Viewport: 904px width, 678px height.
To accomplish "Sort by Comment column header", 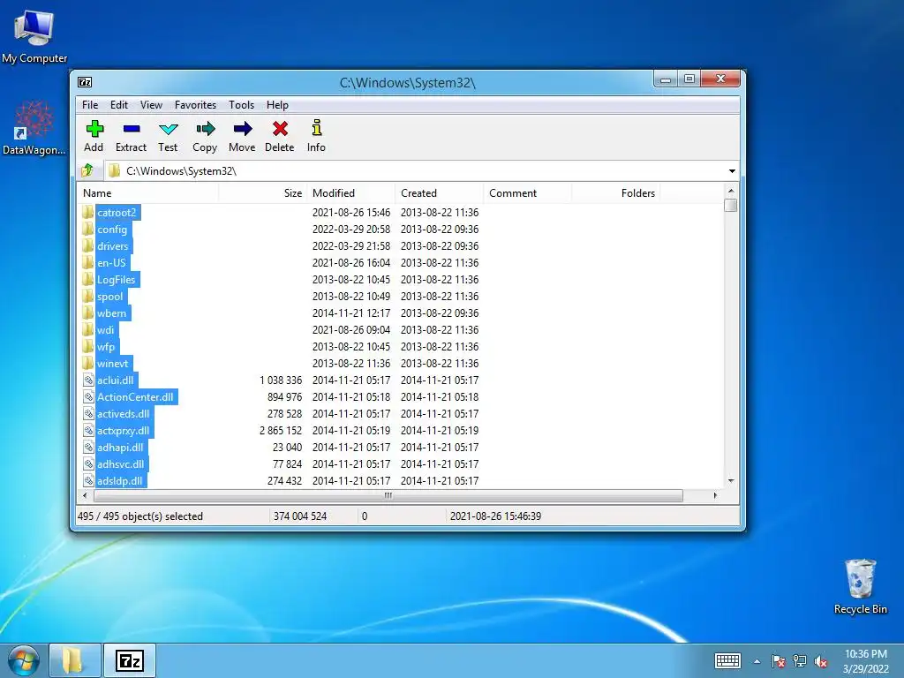I will (x=528, y=193).
